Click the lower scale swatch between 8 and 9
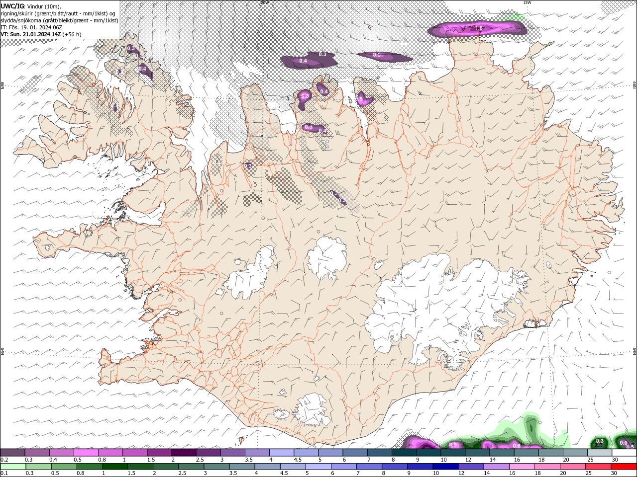637x477 pixels. tap(394, 467)
